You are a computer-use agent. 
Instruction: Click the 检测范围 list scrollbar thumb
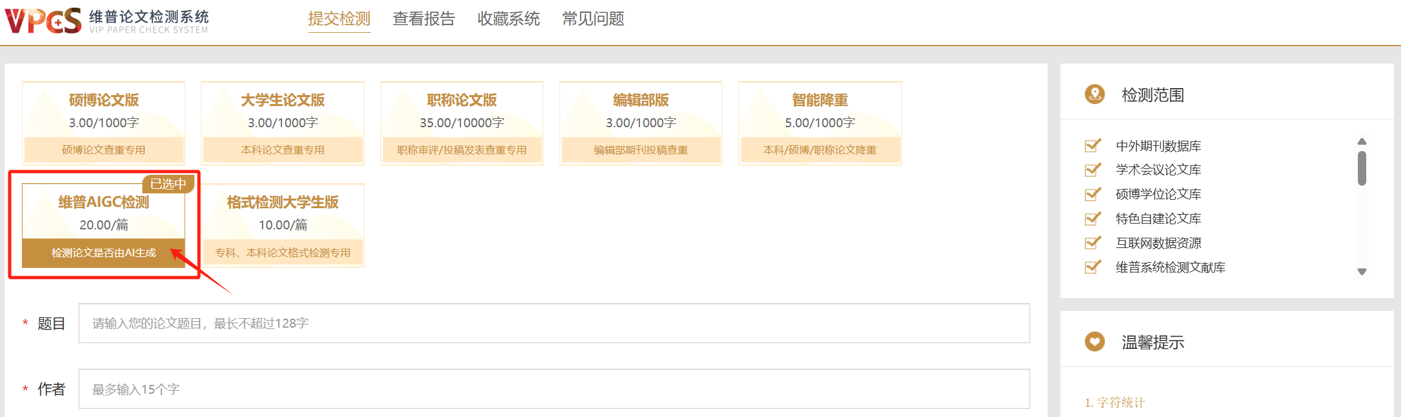pos(1362,168)
